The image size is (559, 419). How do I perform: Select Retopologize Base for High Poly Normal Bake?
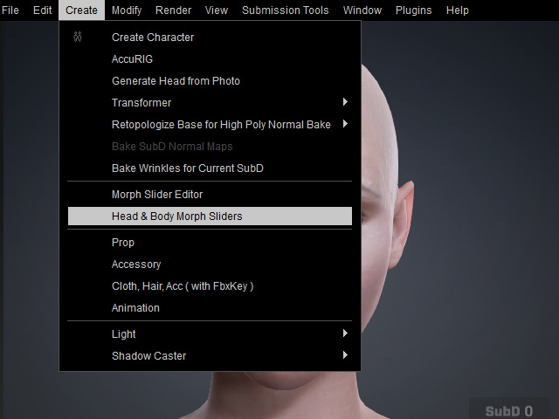coord(210,124)
